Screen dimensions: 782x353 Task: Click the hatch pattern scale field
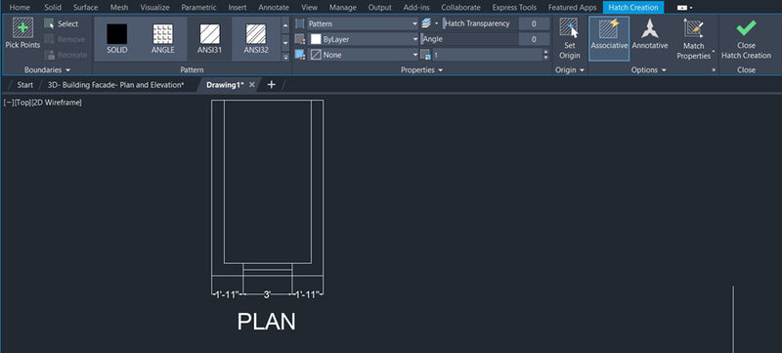487,55
